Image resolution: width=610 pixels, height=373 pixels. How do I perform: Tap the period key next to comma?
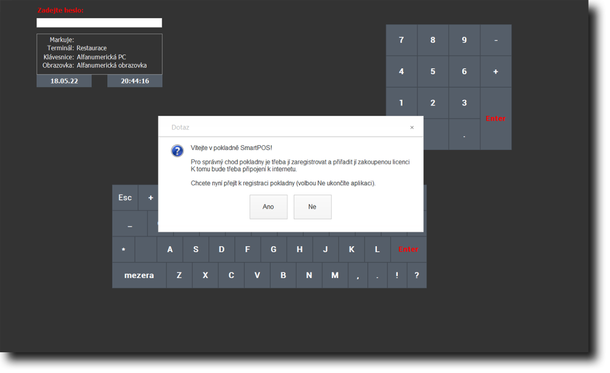click(x=378, y=275)
